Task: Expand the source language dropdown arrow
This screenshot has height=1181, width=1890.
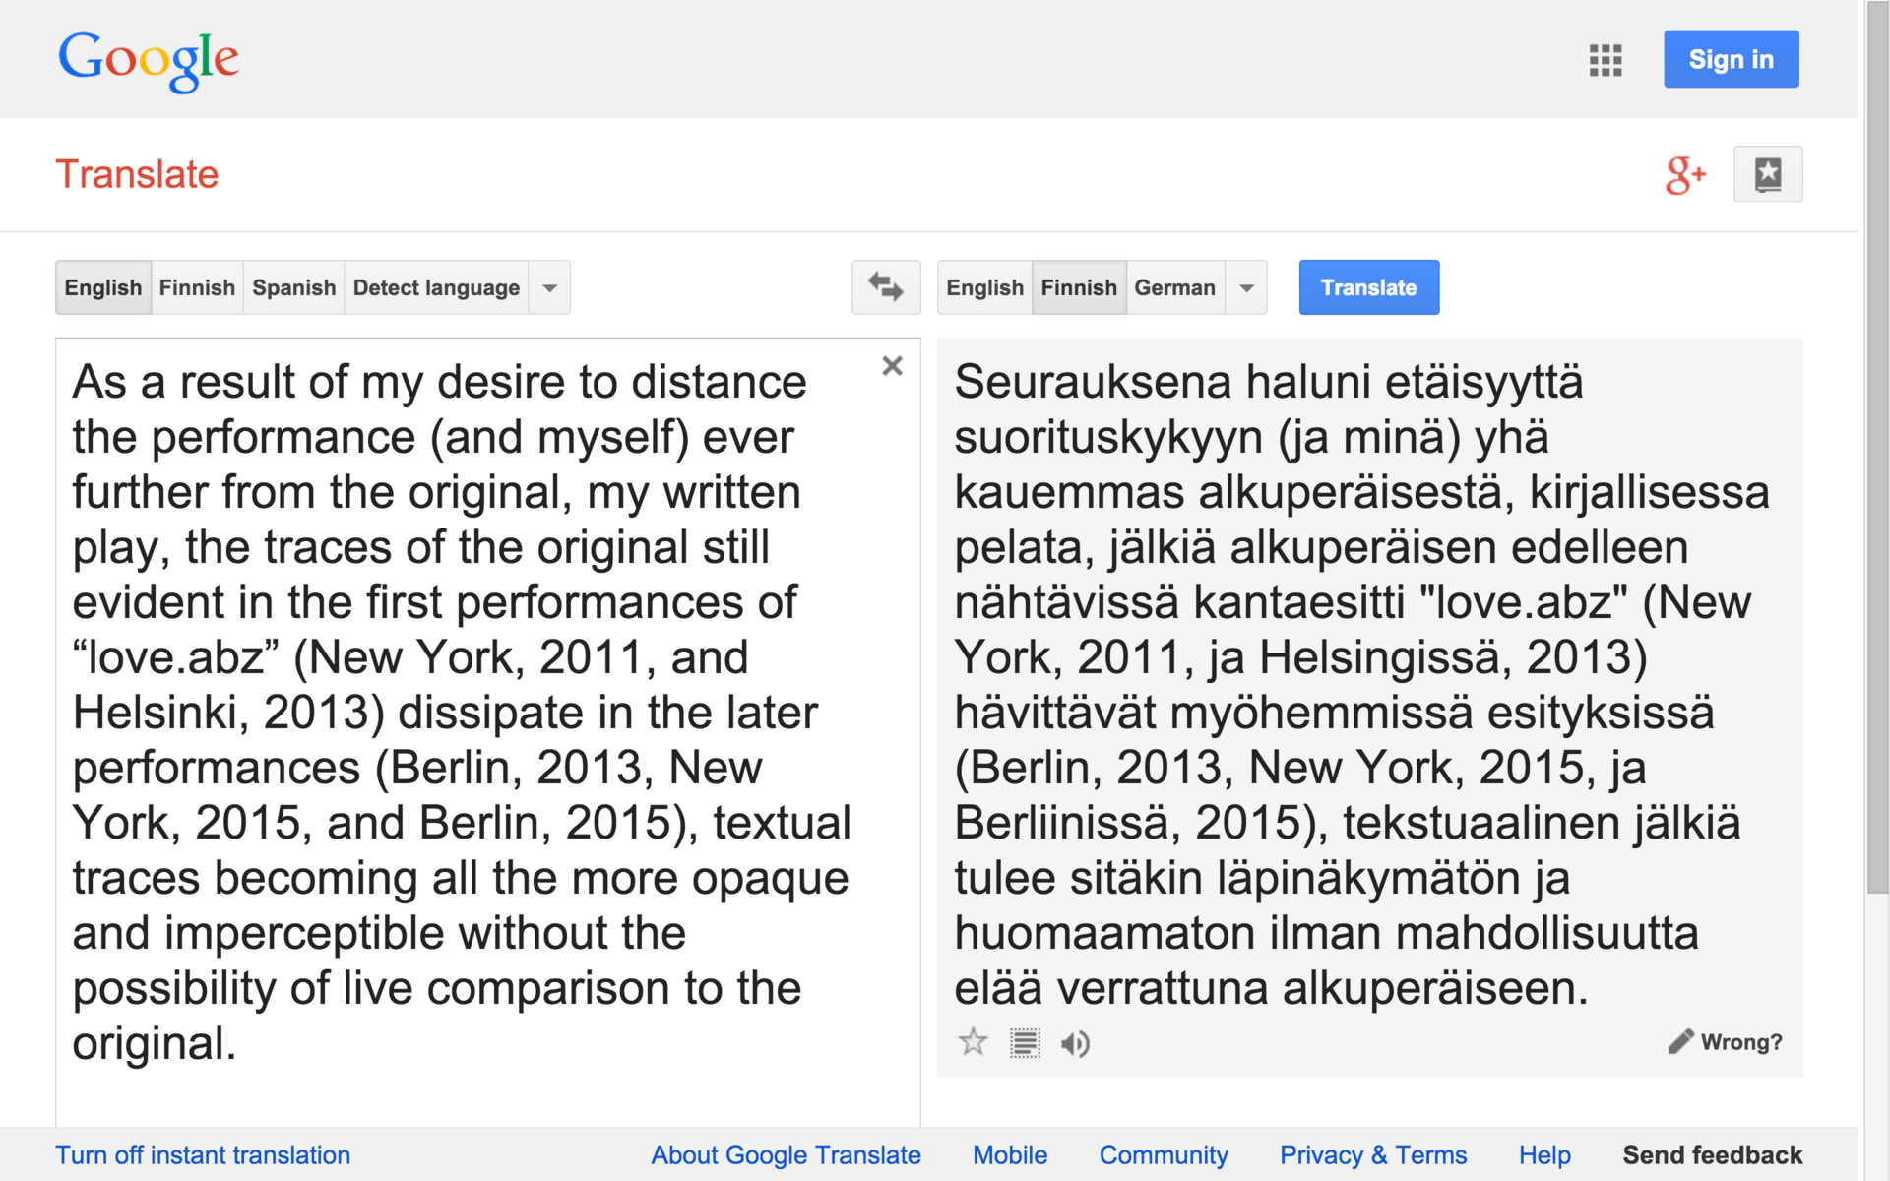Action: (550, 287)
